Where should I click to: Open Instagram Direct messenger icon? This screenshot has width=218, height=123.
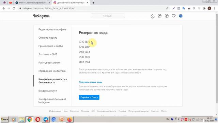(x=160, y=16)
